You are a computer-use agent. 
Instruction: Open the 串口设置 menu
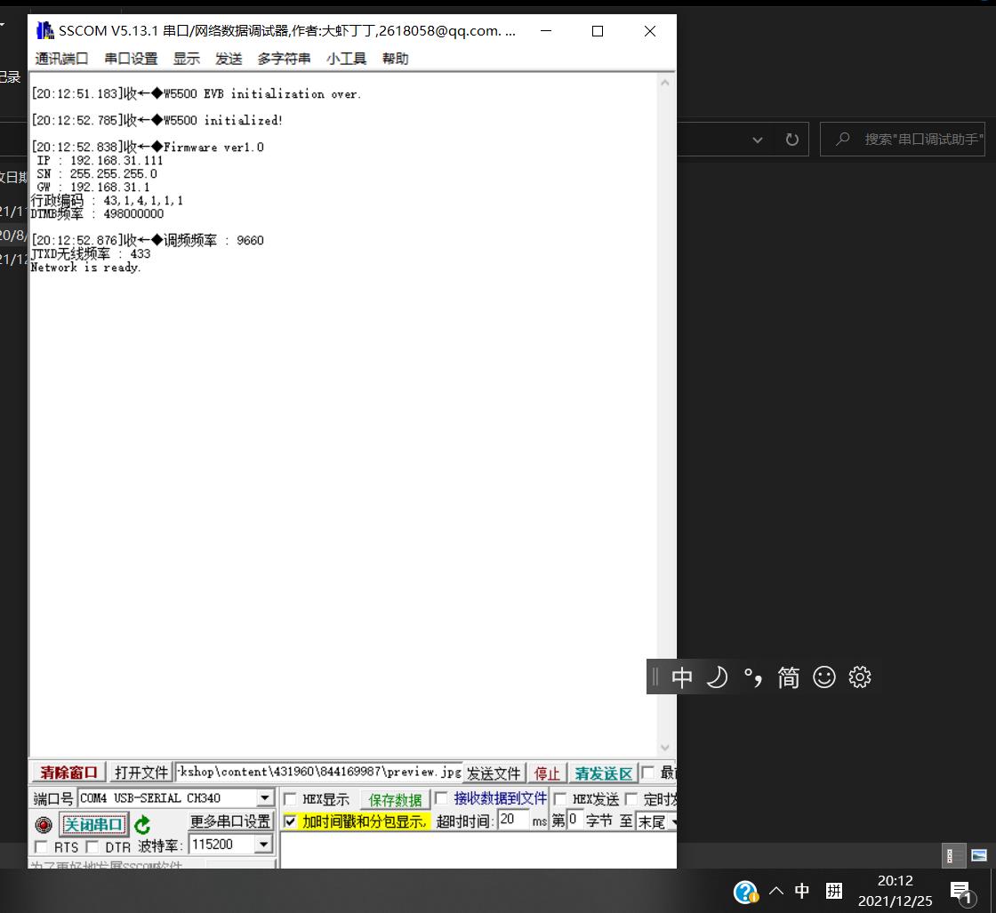click(131, 59)
